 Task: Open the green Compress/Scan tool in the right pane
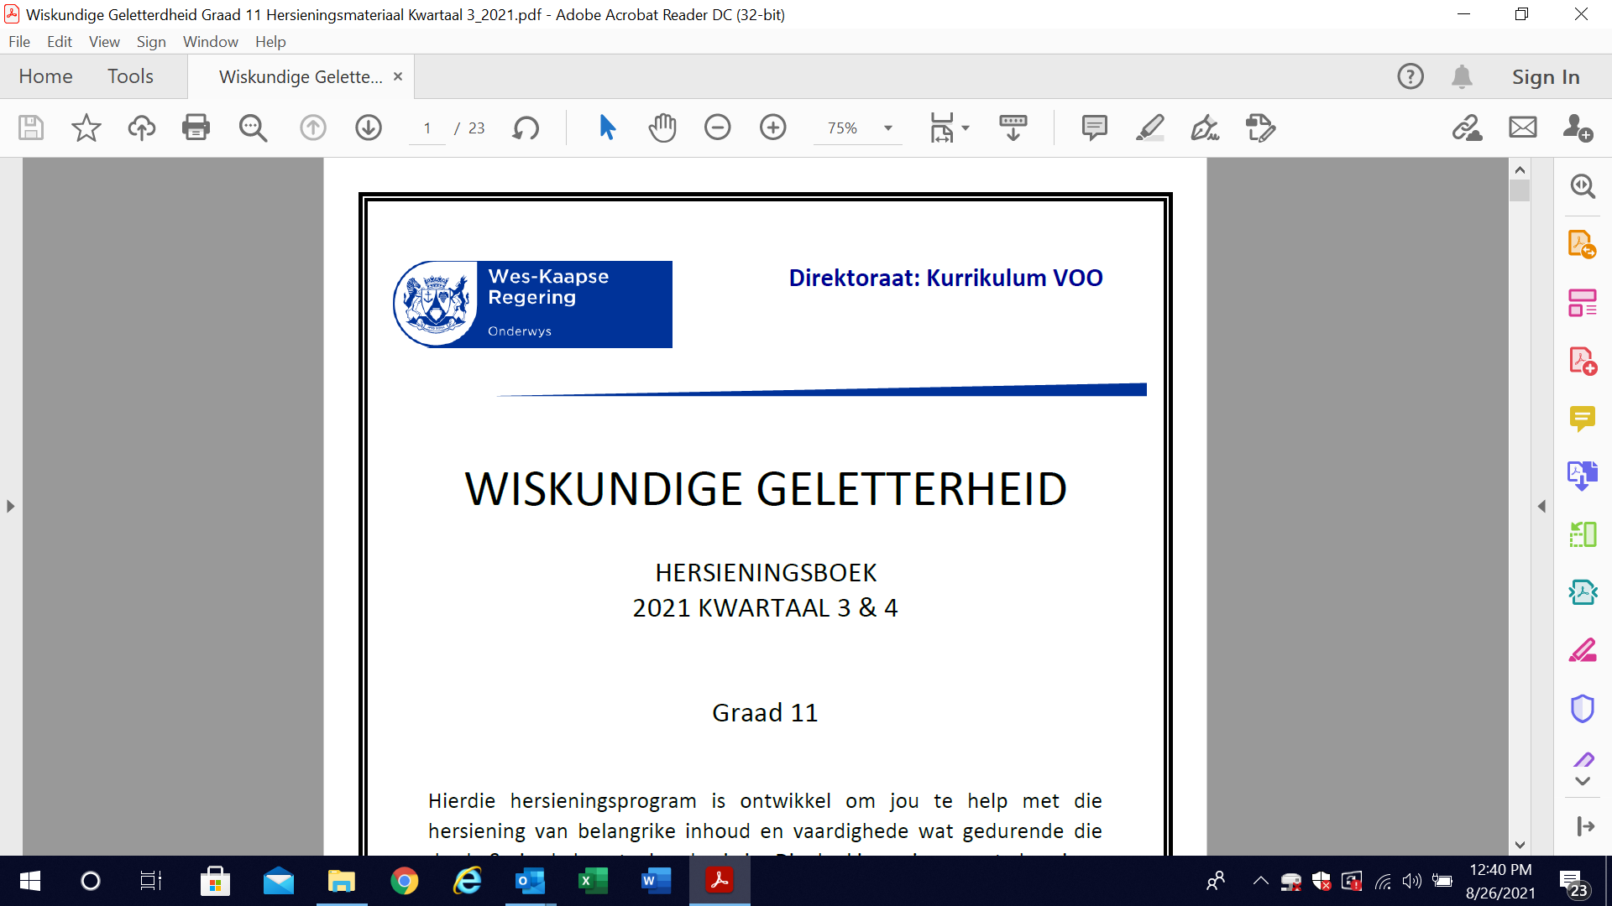coord(1583,534)
